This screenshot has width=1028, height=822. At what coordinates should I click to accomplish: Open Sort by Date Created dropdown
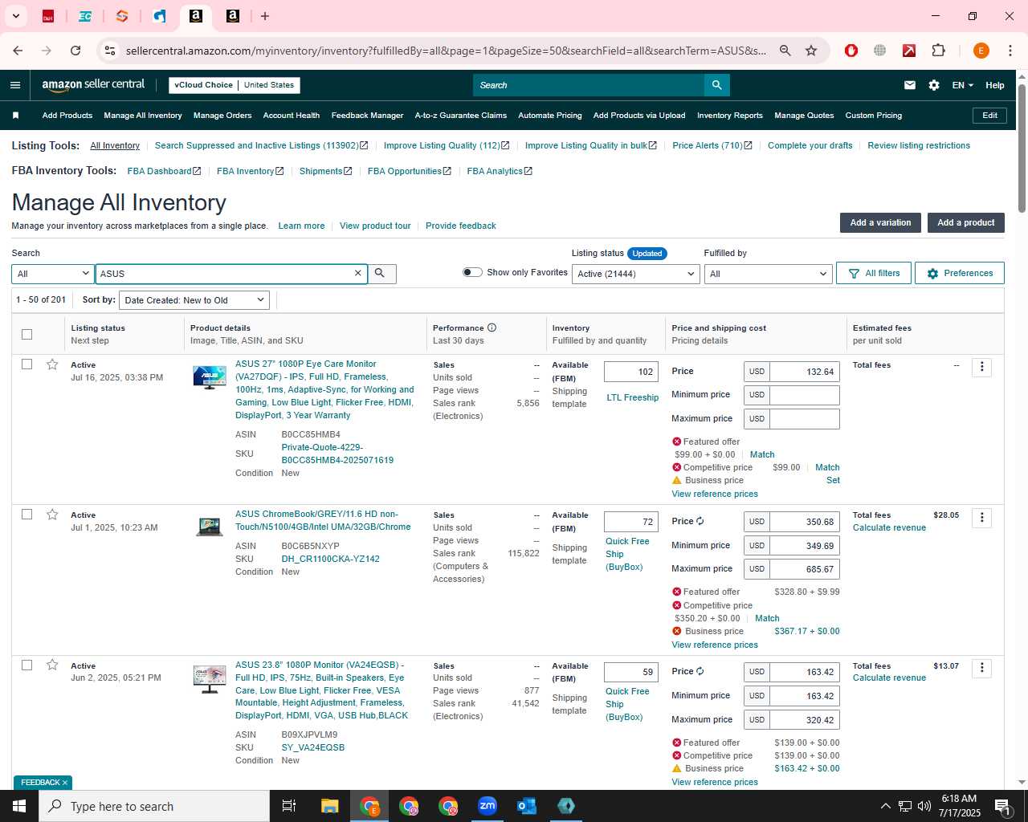pos(194,300)
